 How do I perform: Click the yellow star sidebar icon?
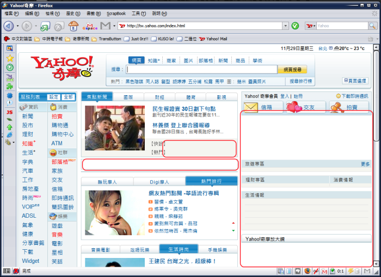[10, 58]
